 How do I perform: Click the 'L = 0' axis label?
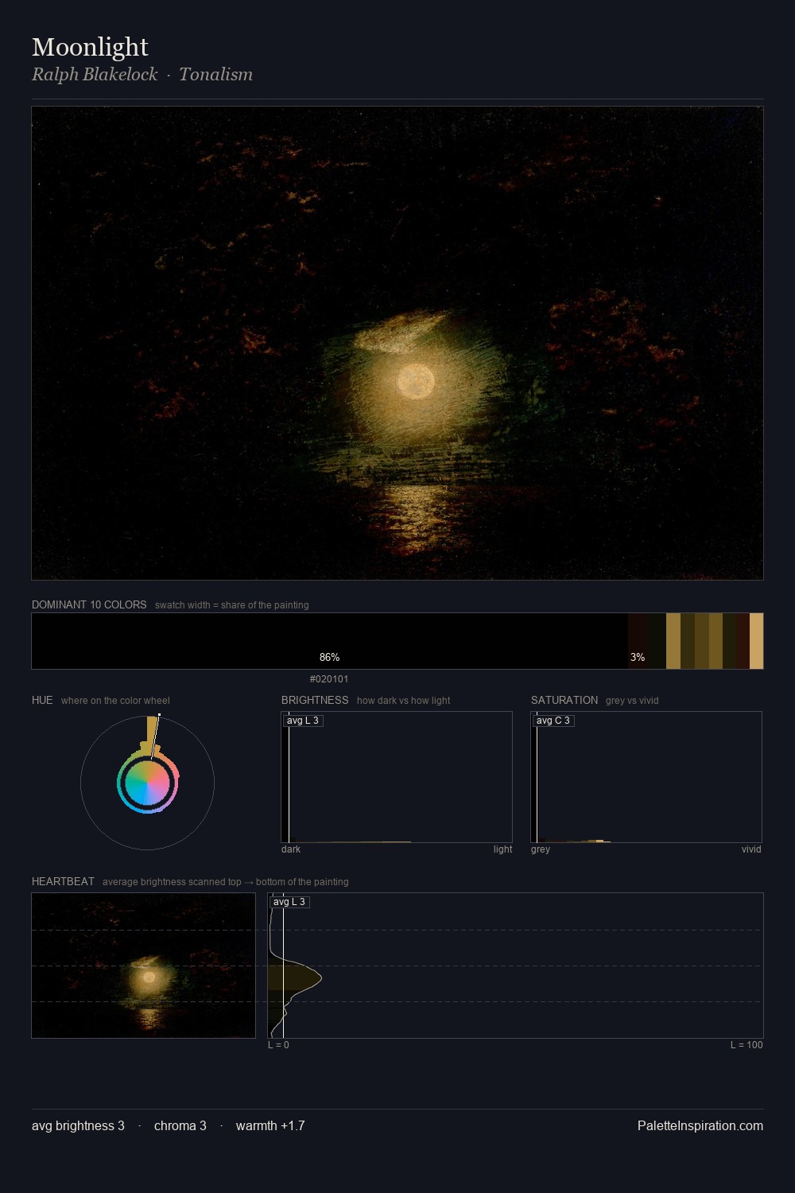click(278, 1045)
